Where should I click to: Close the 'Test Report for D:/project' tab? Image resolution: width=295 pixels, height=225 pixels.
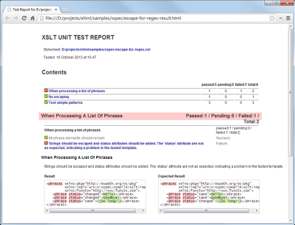pos(56,9)
